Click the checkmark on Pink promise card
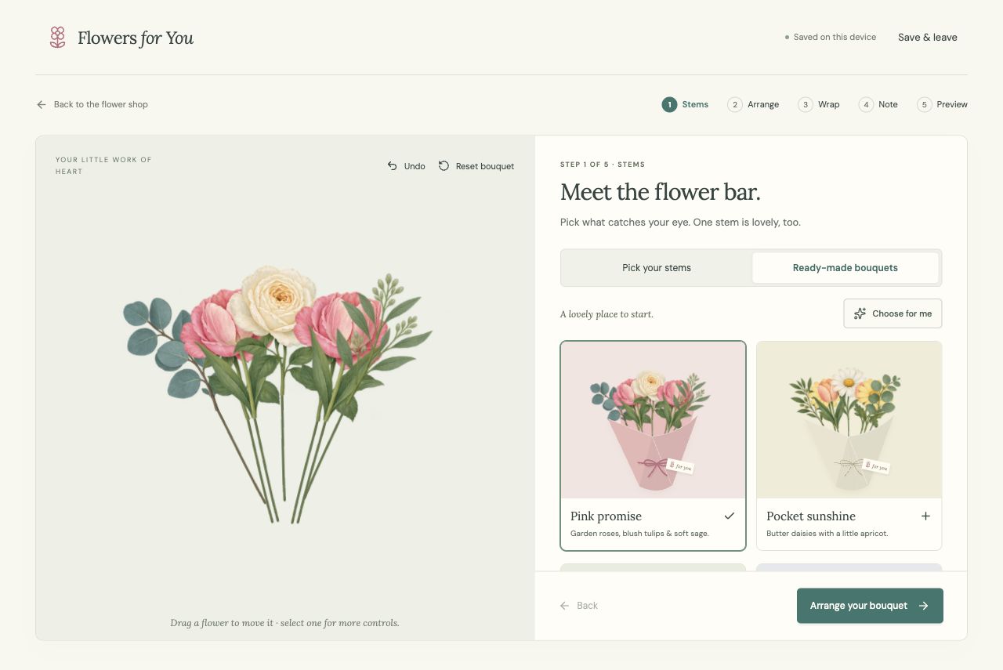The image size is (1003, 670). [730, 516]
